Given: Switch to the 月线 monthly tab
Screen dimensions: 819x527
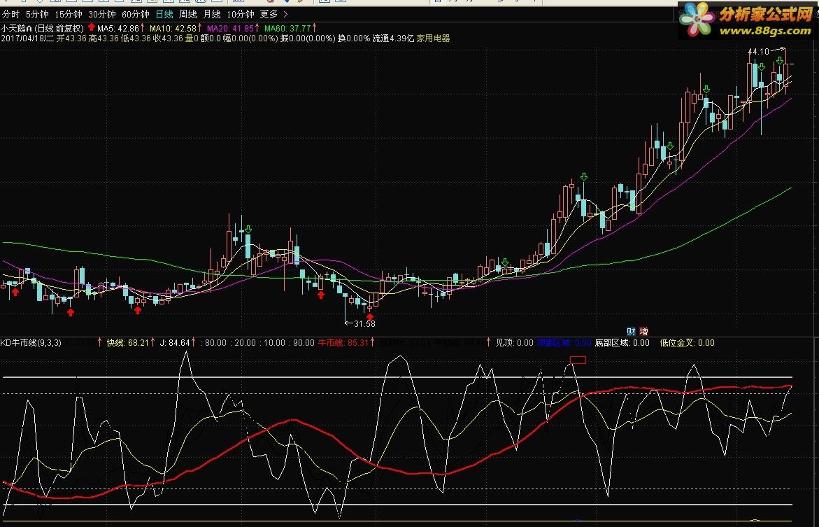Looking at the screenshot, I should pos(211,14).
